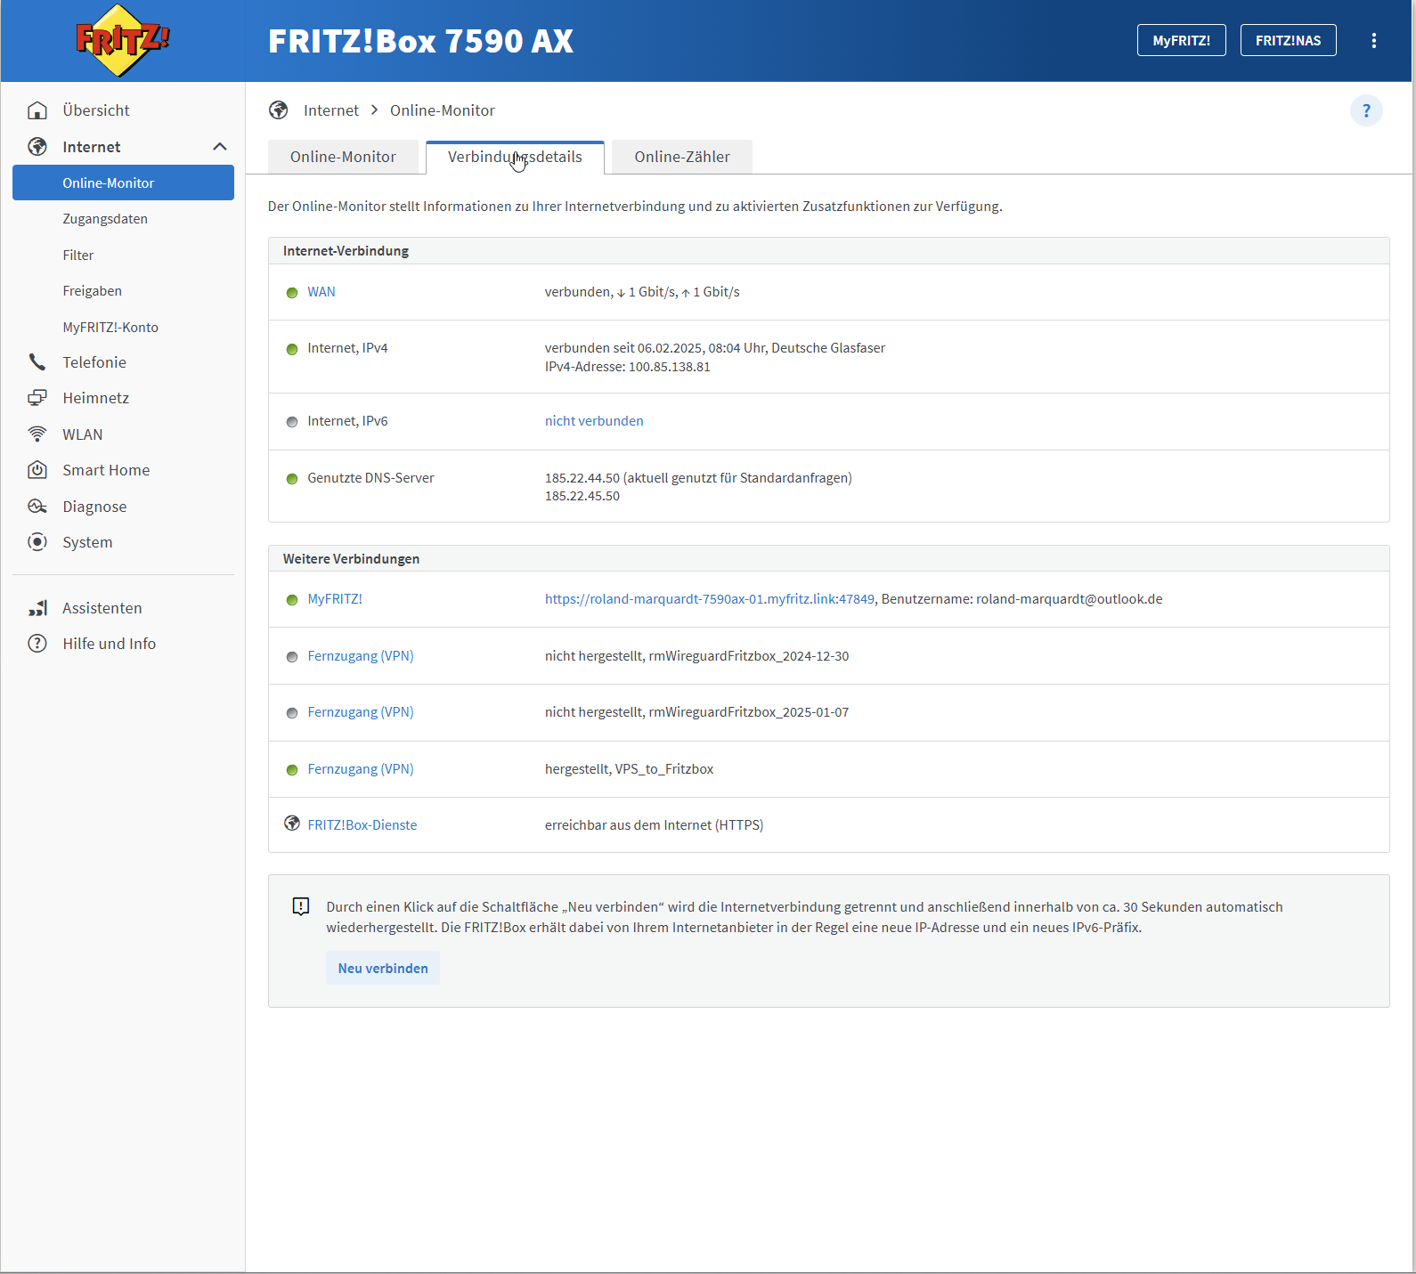This screenshot has width=1416, height=1274.
Task: Click the Hilfe und Info question icon
Action: (x=37, y=644)
